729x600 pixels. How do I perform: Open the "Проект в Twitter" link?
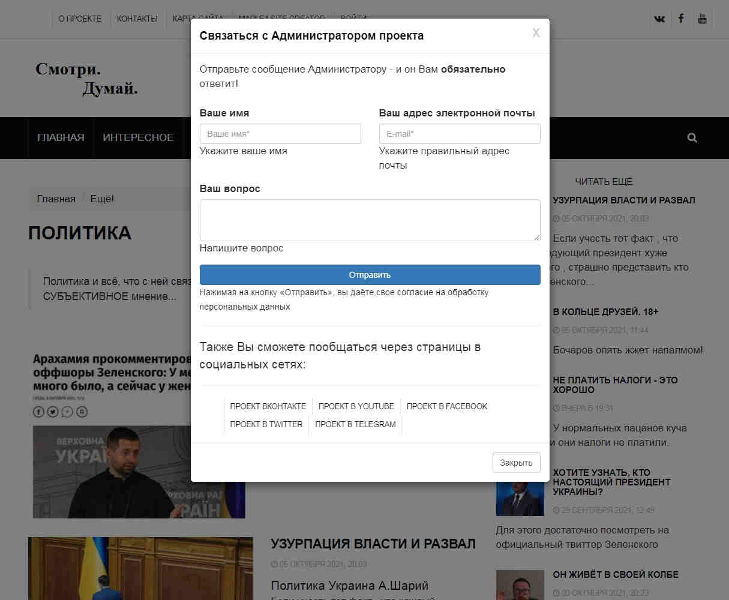point(266,424)
